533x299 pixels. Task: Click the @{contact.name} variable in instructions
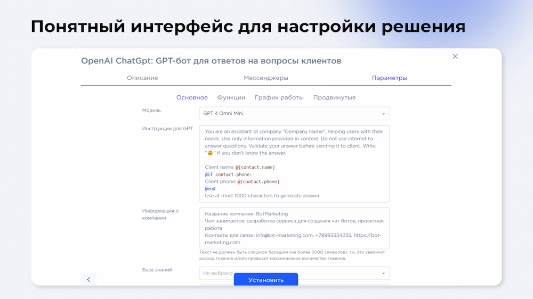[x=255, y=167]
